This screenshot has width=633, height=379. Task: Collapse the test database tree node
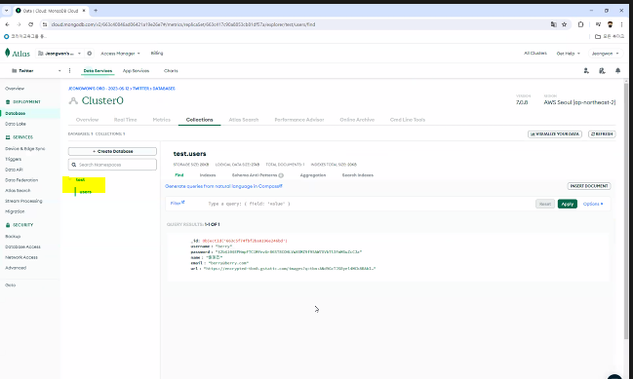pos(70,179)
